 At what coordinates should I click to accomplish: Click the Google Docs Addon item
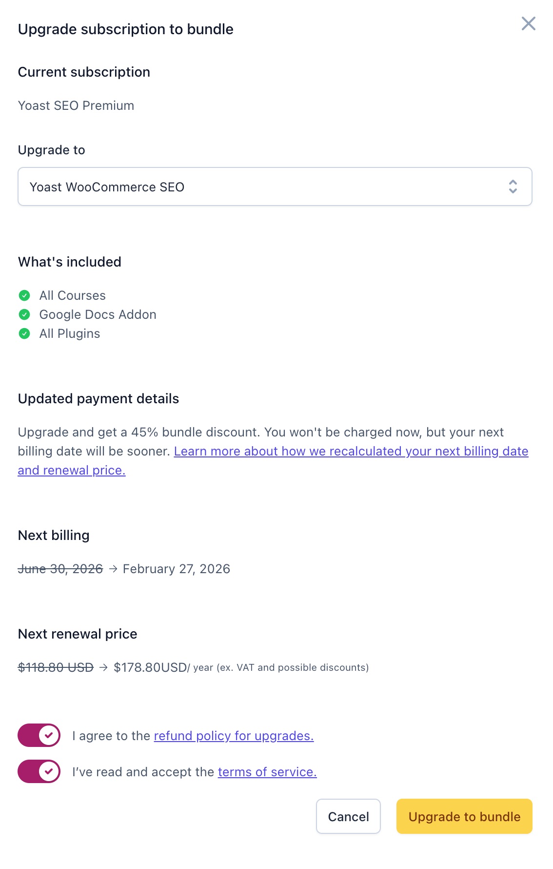[98, 314]
